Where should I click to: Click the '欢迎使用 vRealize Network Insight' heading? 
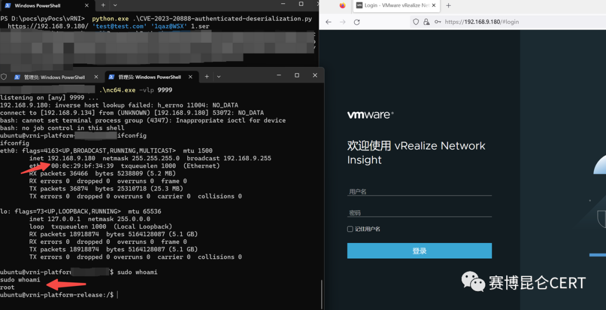pos(416,153)
